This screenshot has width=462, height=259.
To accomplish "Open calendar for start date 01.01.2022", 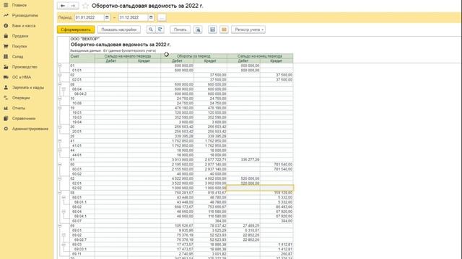I will pos(107,17).
